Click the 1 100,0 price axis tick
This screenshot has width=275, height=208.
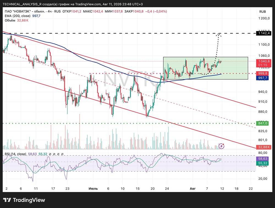point(264,45)
